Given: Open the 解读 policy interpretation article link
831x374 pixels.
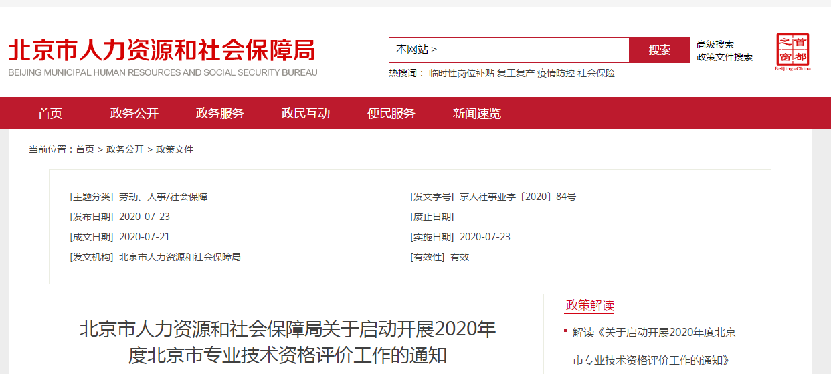Looking at the screenshot, I should pos(654,333).
